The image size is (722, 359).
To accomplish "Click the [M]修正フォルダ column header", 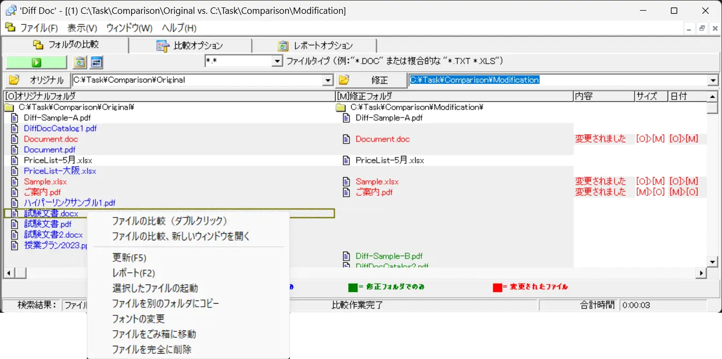I will pos(455,96).
